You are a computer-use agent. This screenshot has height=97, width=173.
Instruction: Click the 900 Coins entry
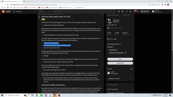(112, 39)
